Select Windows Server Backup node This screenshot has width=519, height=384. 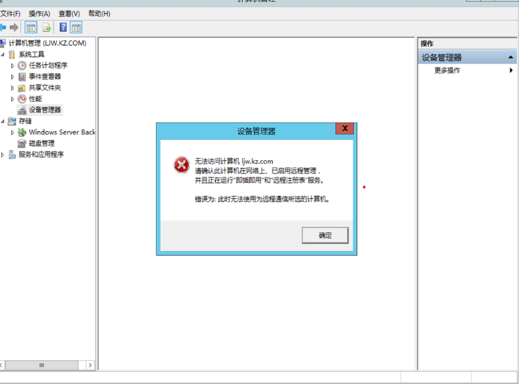[x=62, y=132]
